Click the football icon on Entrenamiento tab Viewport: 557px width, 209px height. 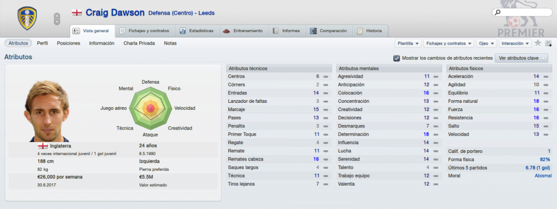point(227,31)
